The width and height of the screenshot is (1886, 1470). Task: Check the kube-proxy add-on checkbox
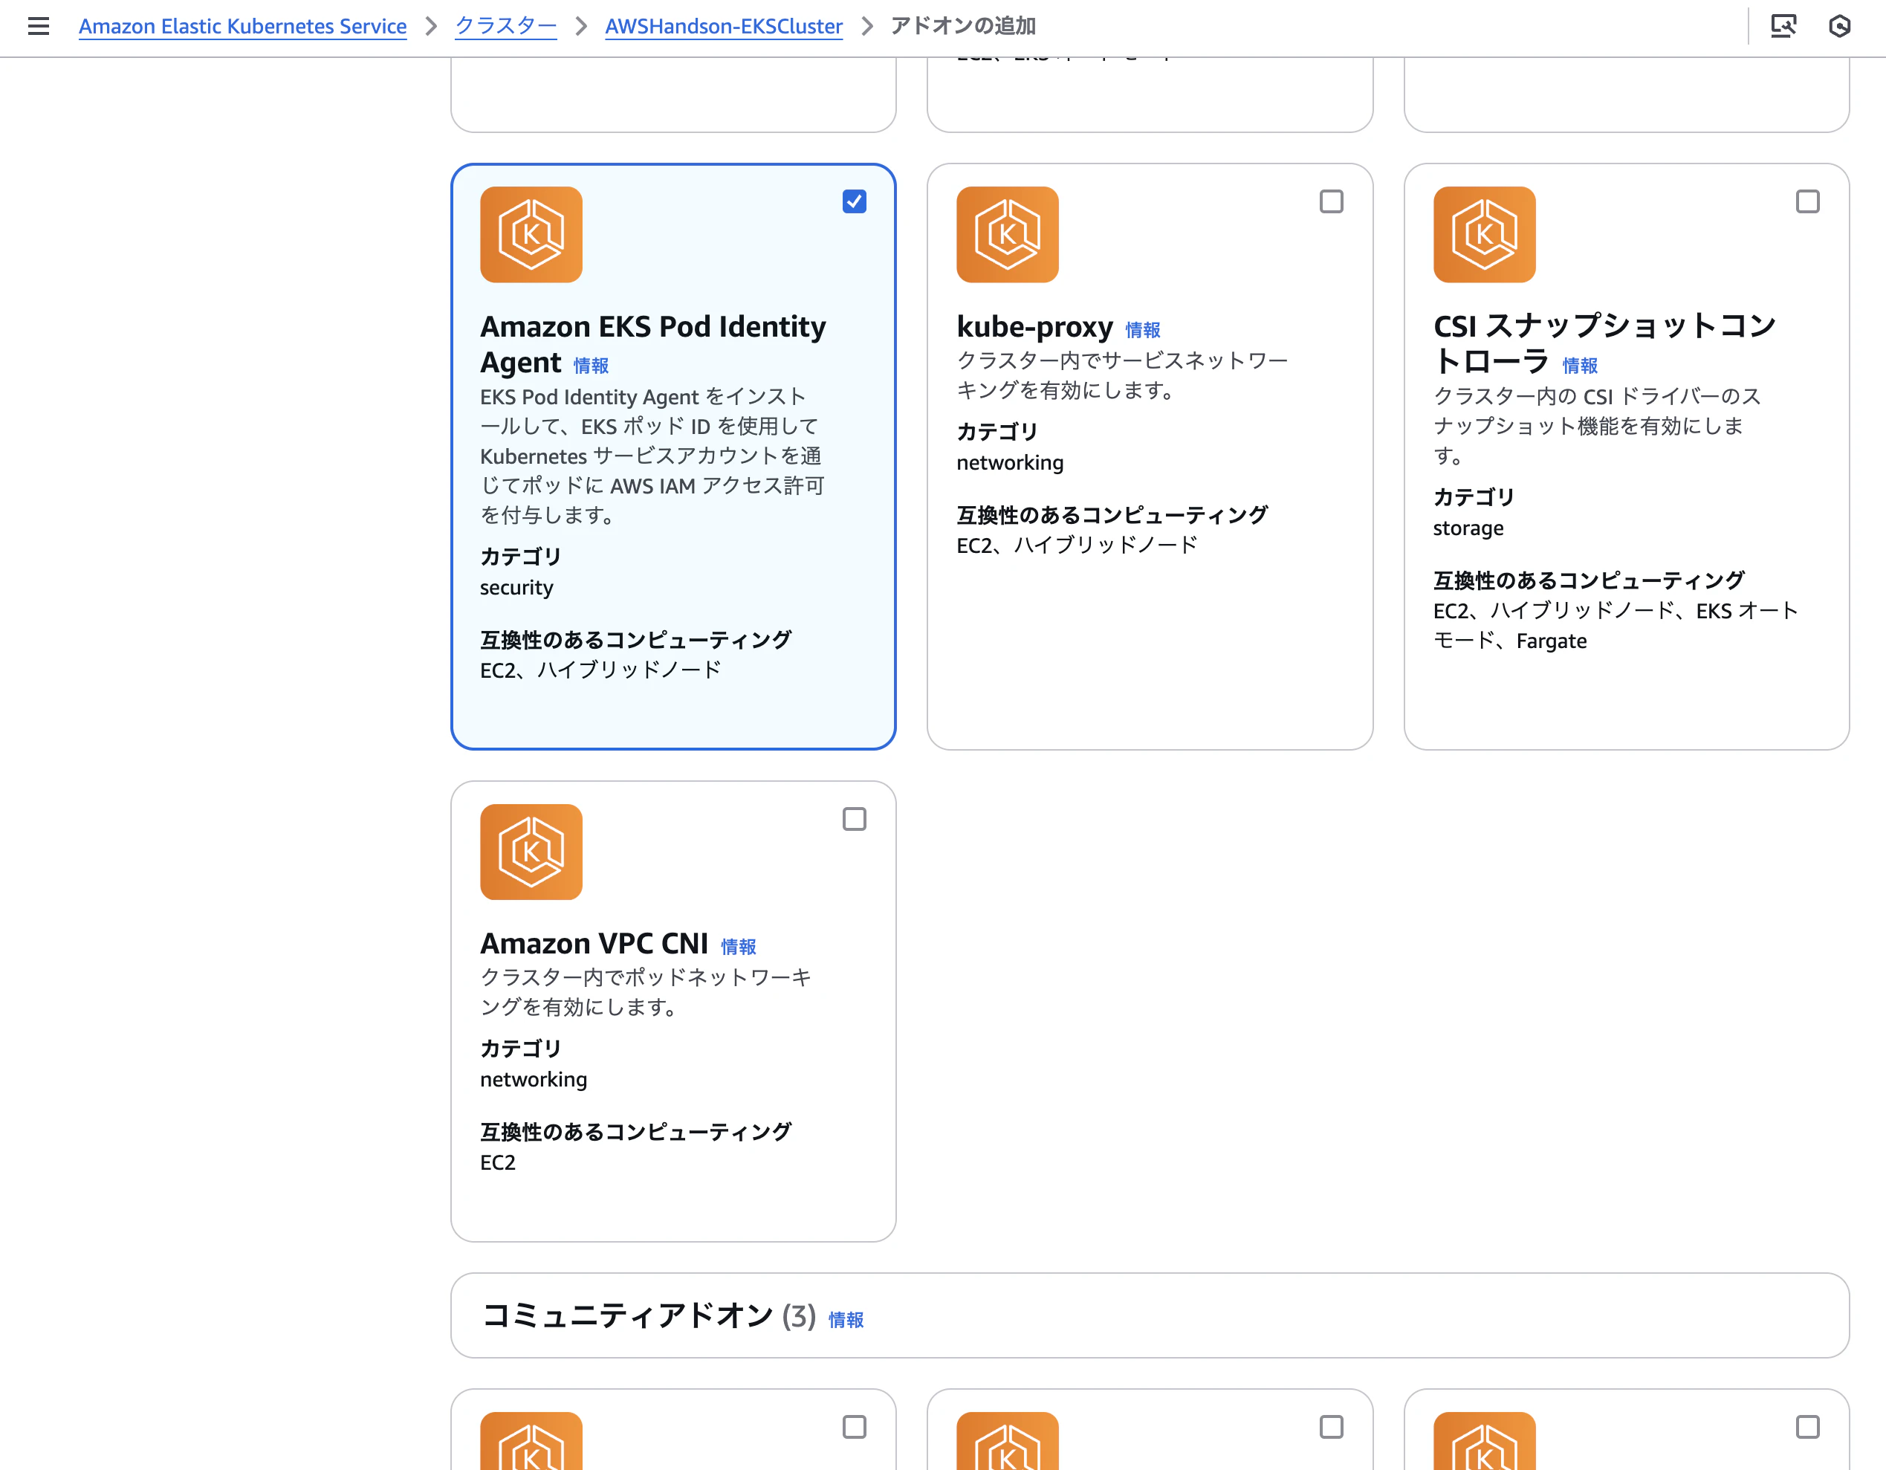pos(1331,201)
